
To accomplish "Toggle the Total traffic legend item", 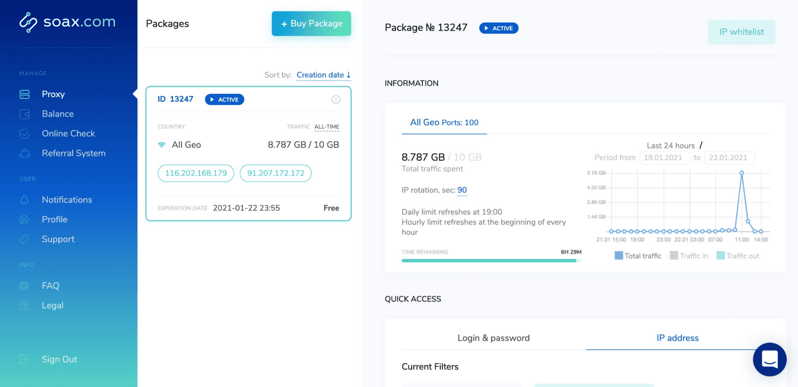I will pyautogui.click(x=637, y=255).
